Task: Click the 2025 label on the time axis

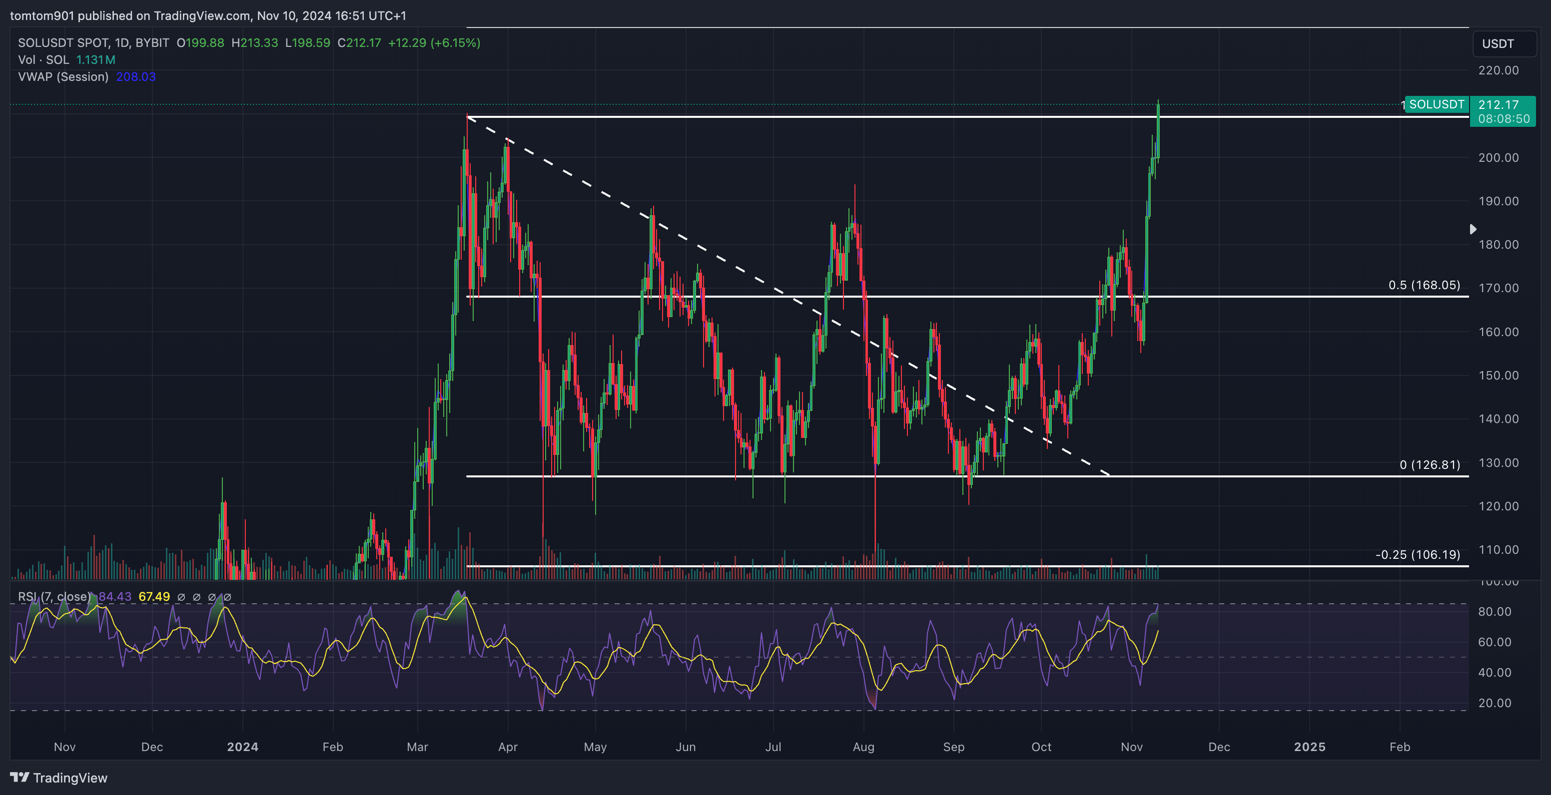Action: point(1309,747)
